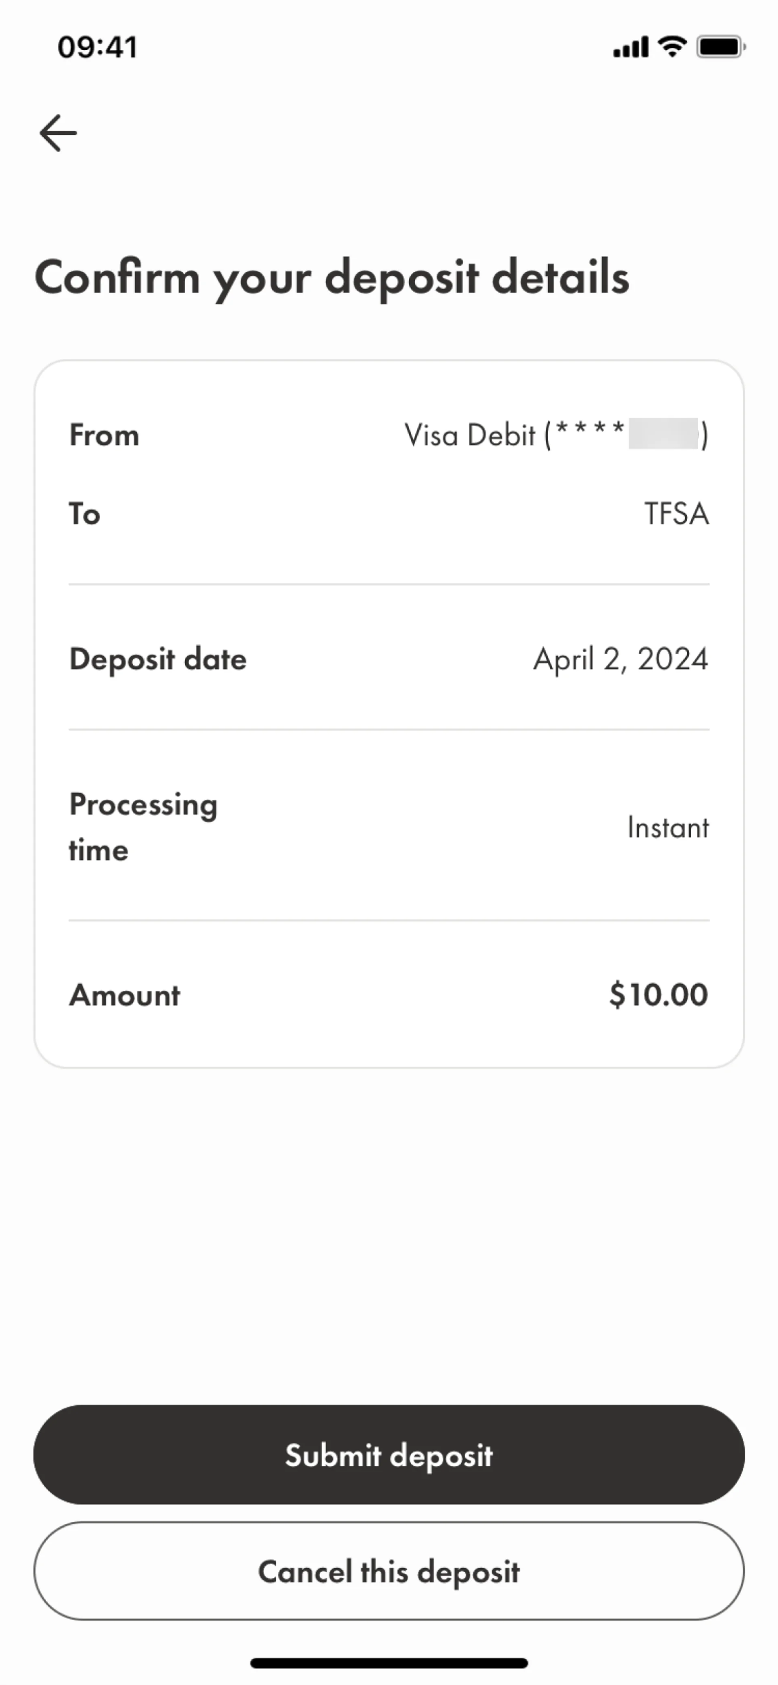This screenshot has height=1685, width=778.
Task: Tap the $10.00 amount value
Action: click(658, 995)
